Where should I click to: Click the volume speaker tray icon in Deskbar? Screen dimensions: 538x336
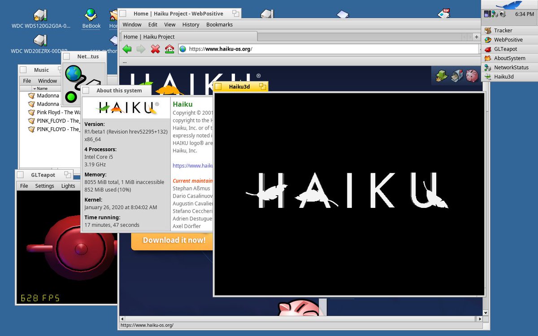click(503, 14)
